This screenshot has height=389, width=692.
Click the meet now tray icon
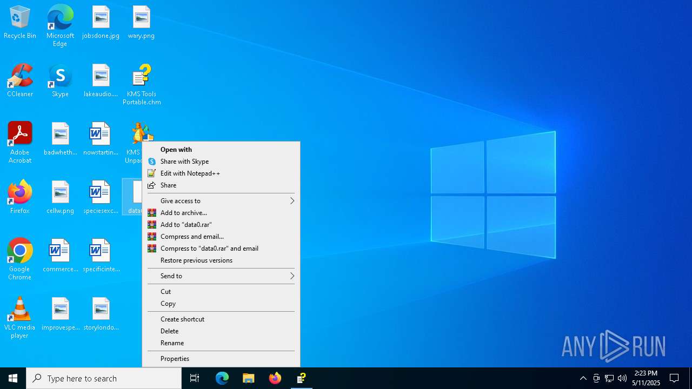(x=596, y=378)
